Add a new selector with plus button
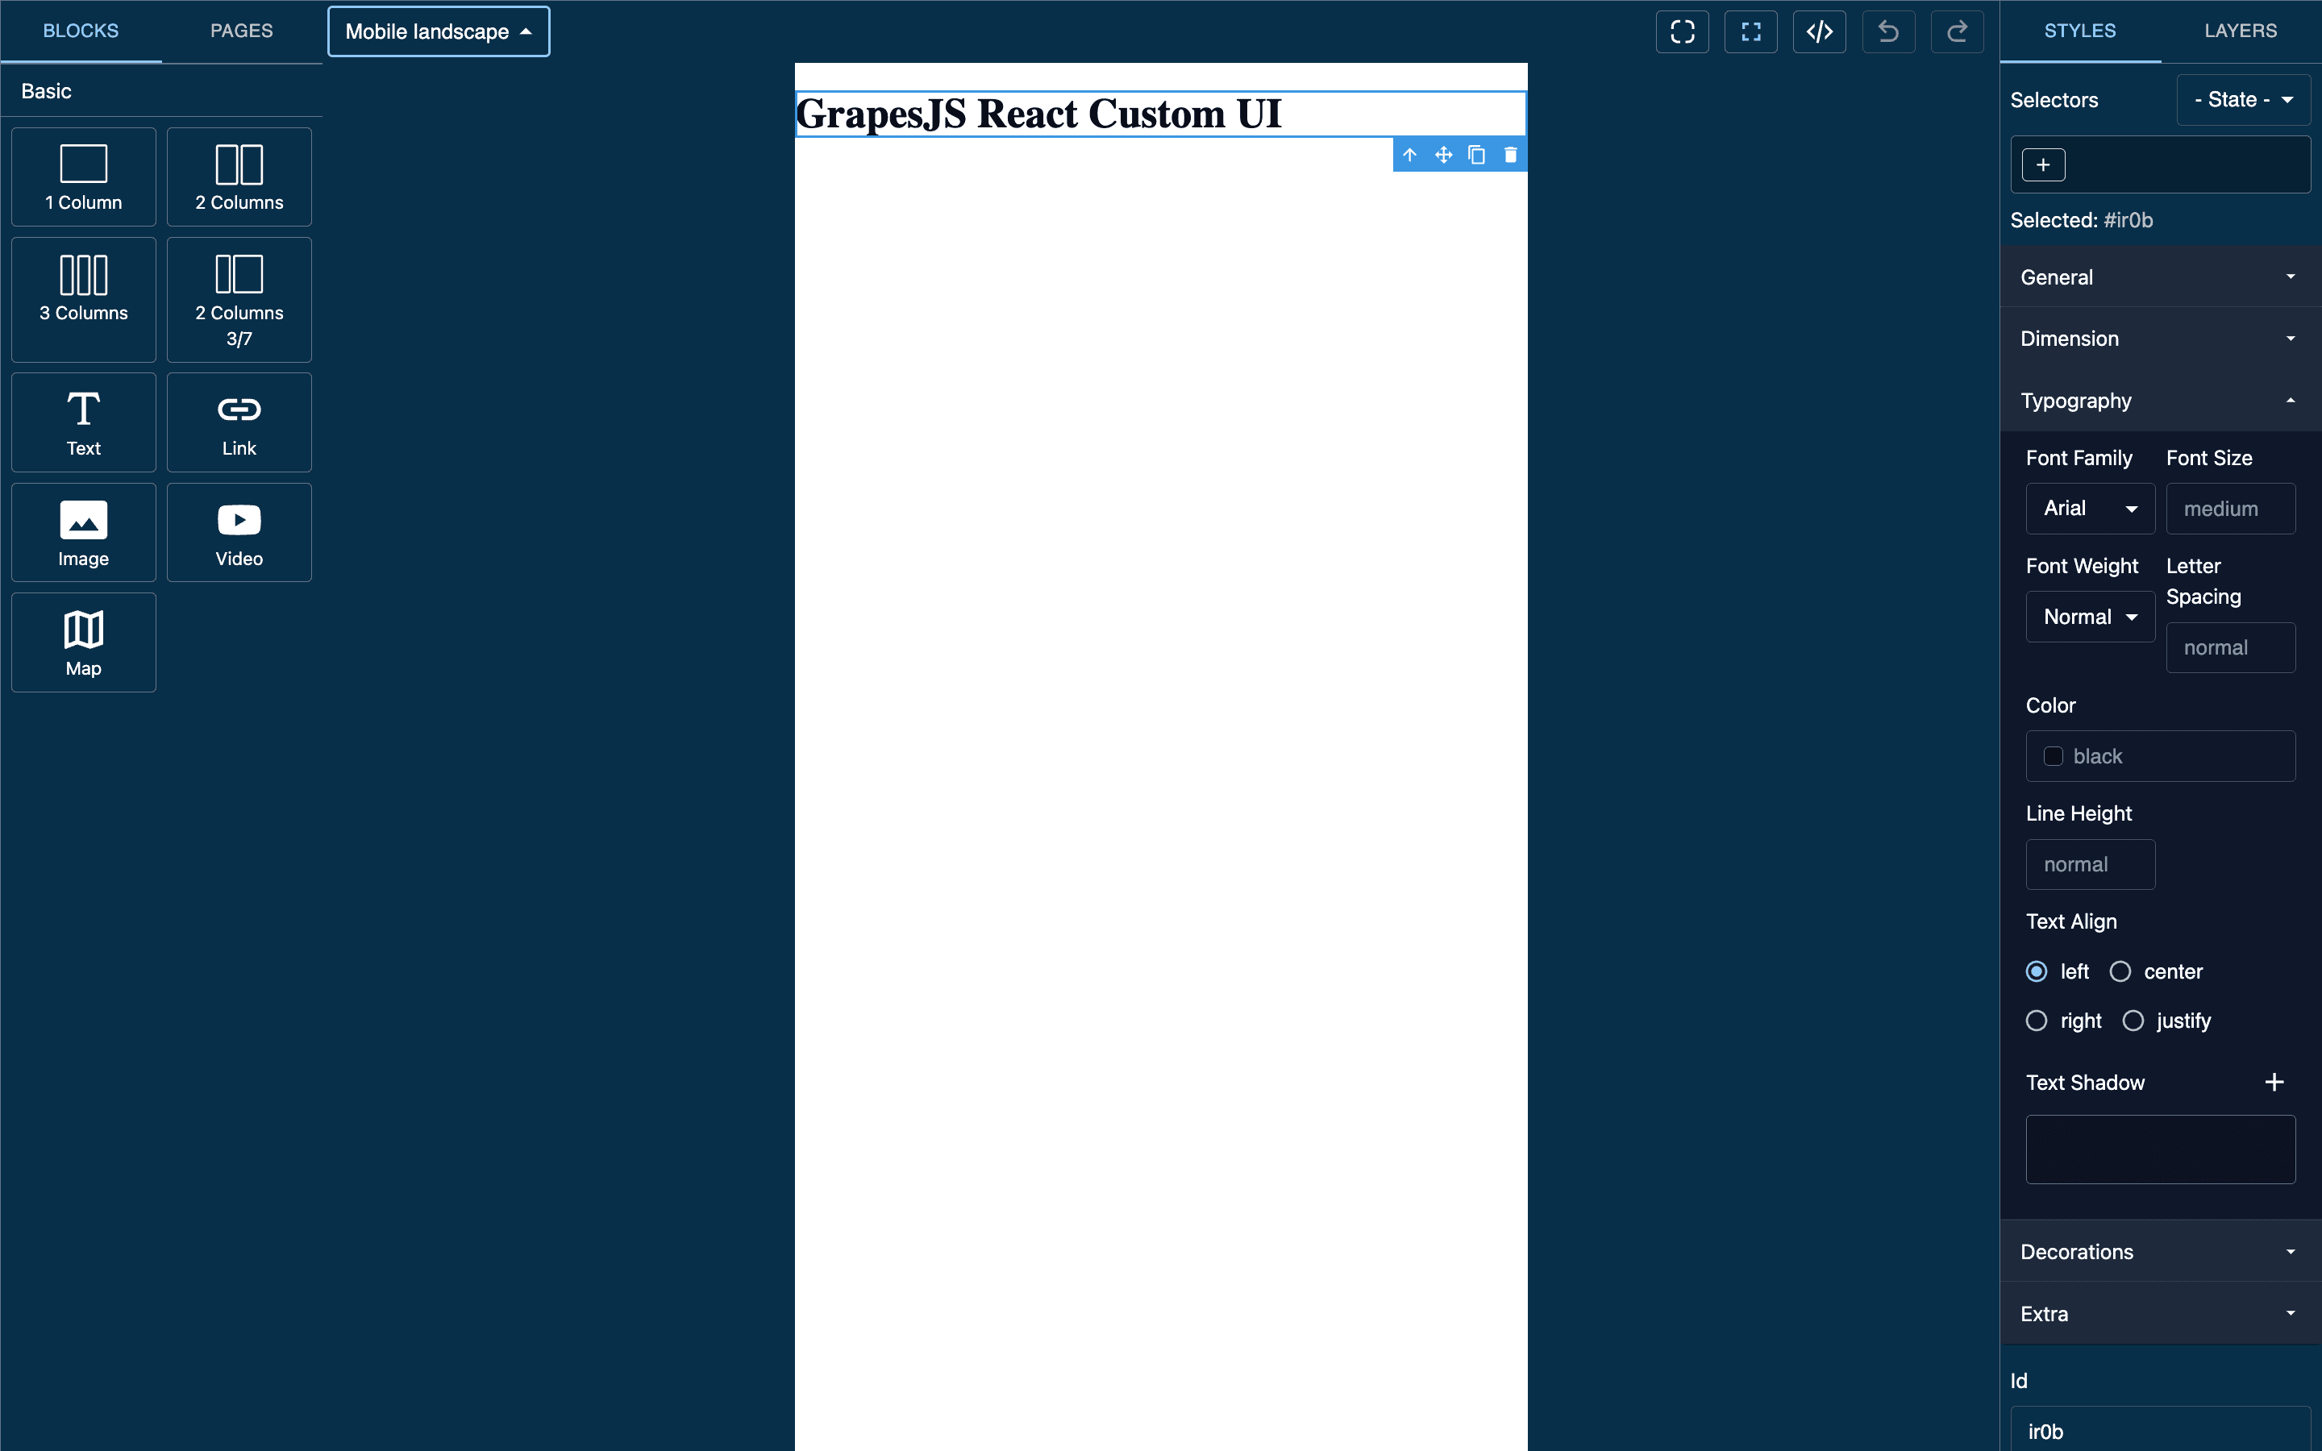 [x=2044, y=165]
